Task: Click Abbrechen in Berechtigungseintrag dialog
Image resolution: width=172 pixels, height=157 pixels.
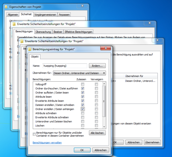Action: 101,150
